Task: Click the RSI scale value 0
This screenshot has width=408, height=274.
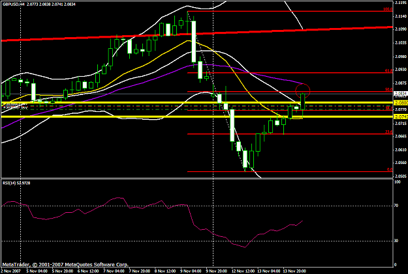Action: pyautogui.click(x=396, y=265)
